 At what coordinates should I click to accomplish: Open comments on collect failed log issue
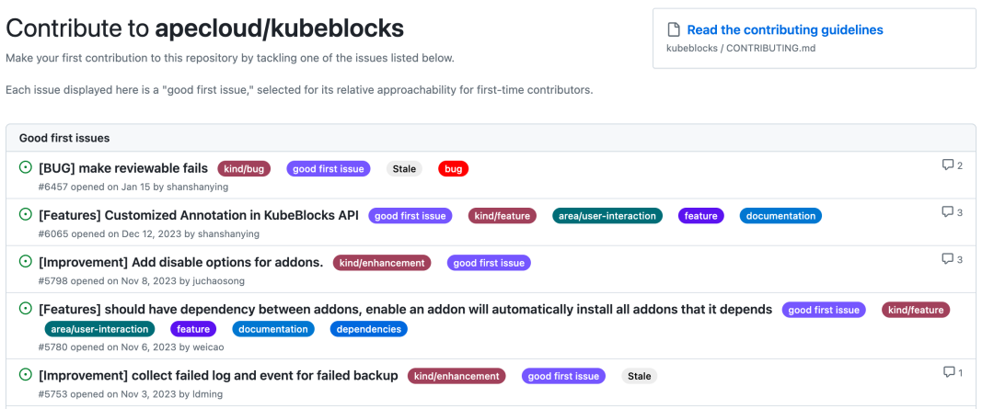(953, 372)
